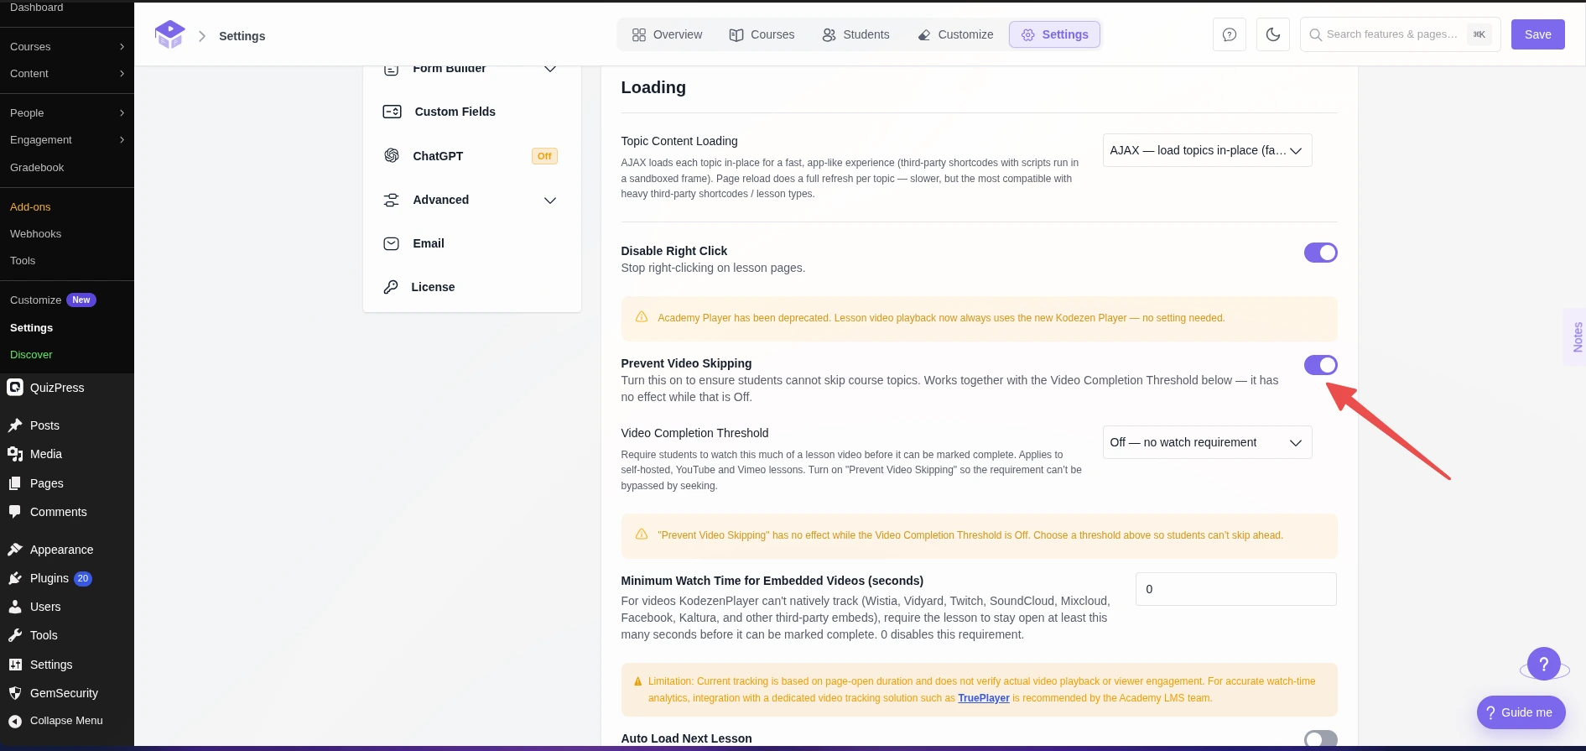Open the floating round help bubble

1544,664
